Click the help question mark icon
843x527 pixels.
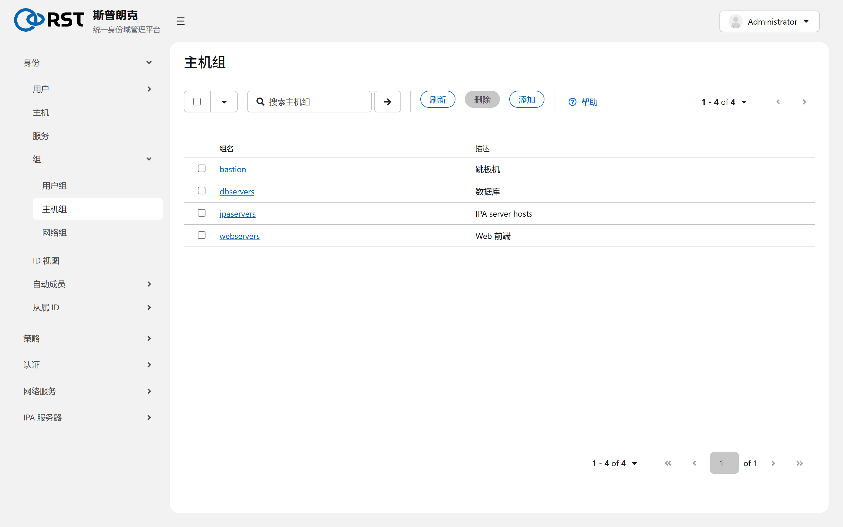click(x=572, y=102)
